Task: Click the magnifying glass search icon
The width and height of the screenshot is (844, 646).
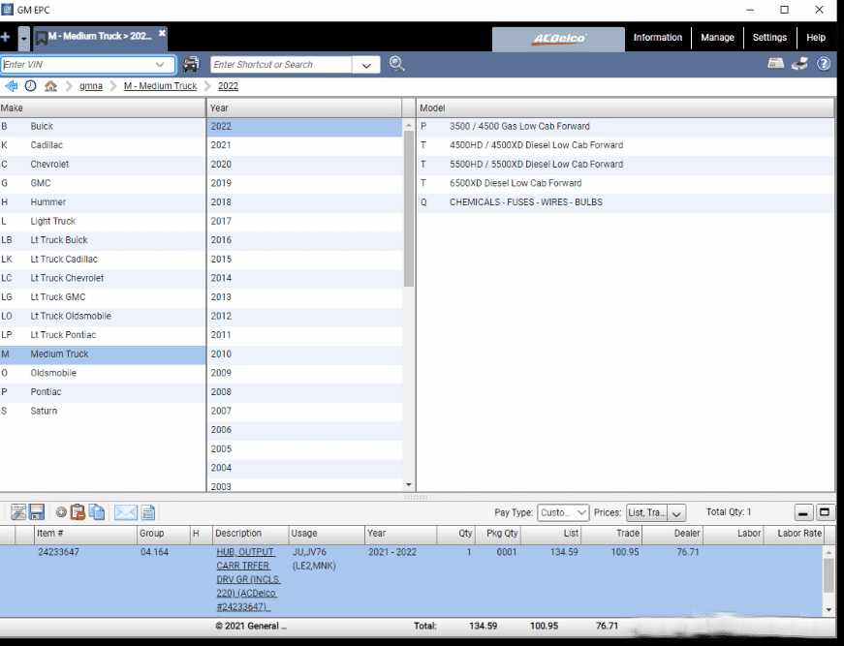Action: point(396,64)
